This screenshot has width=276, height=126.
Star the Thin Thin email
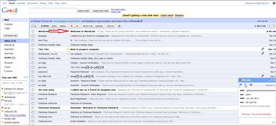tap(36, 49)
